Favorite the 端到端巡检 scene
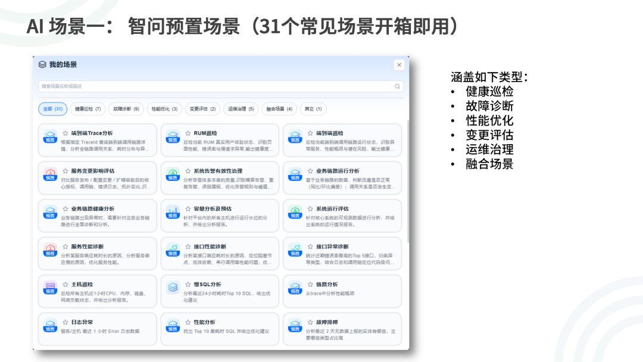Image resolution: width=643 pixels, height=362 pixels. tap(310, 133)
